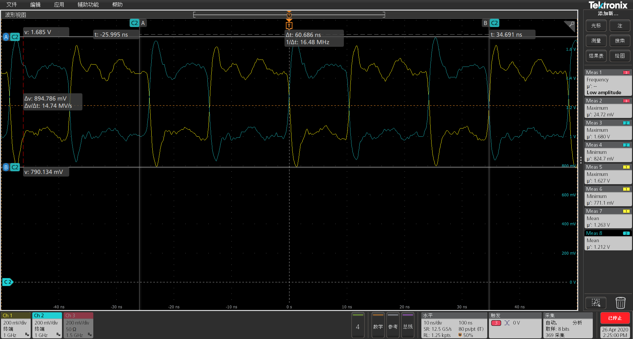Click the t: -25.995 ns cursor readout

(116, 35)
